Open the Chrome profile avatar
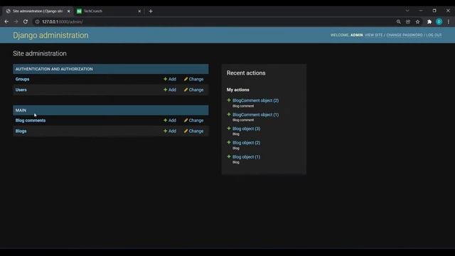This screenshot has height=256, width=455. point(439,22)
